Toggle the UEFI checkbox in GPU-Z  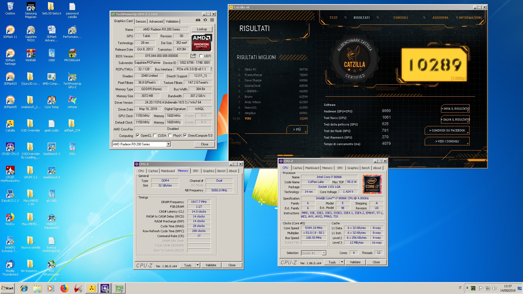[x=201, y=56]
